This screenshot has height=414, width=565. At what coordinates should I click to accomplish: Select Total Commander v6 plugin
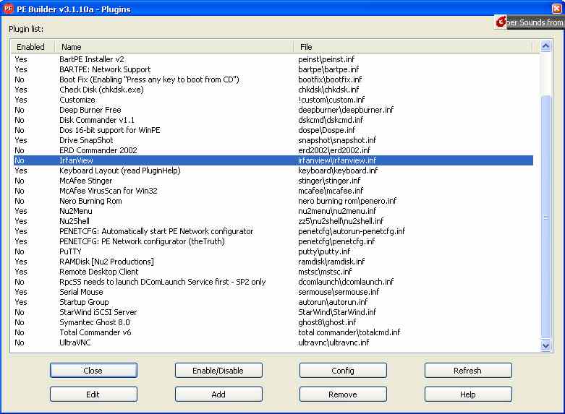(x=273, y=332)
